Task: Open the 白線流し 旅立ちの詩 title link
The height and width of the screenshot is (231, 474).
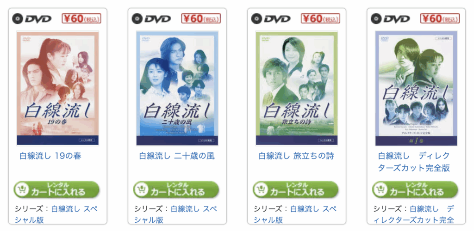Action: pos(296,156)
